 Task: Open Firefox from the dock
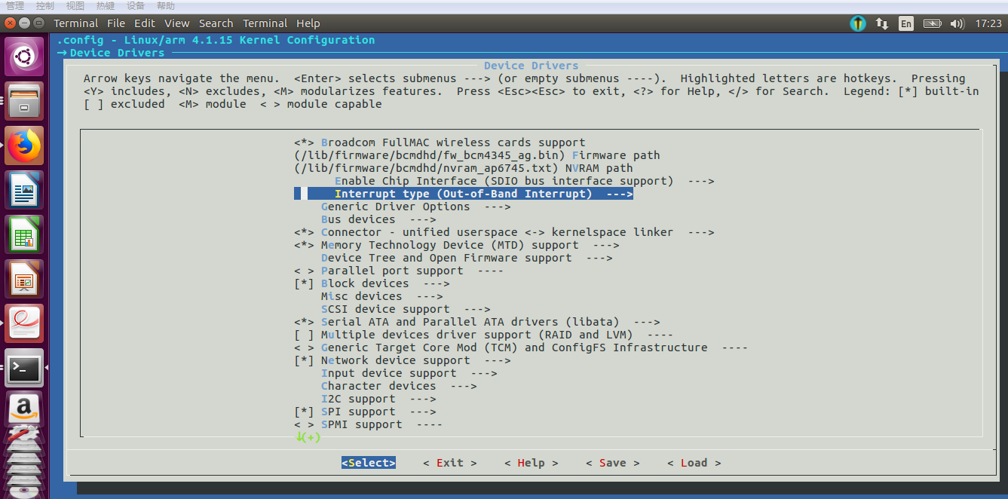coord(24,145)
